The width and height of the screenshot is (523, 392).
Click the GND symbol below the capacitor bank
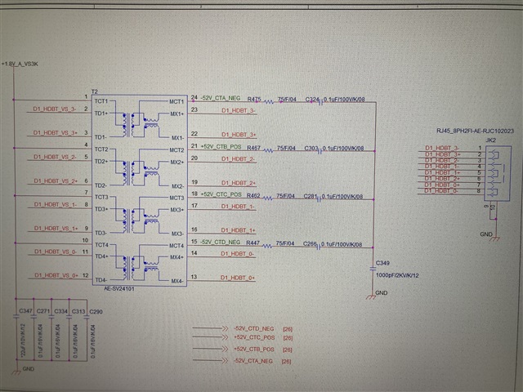pos(16,372)
